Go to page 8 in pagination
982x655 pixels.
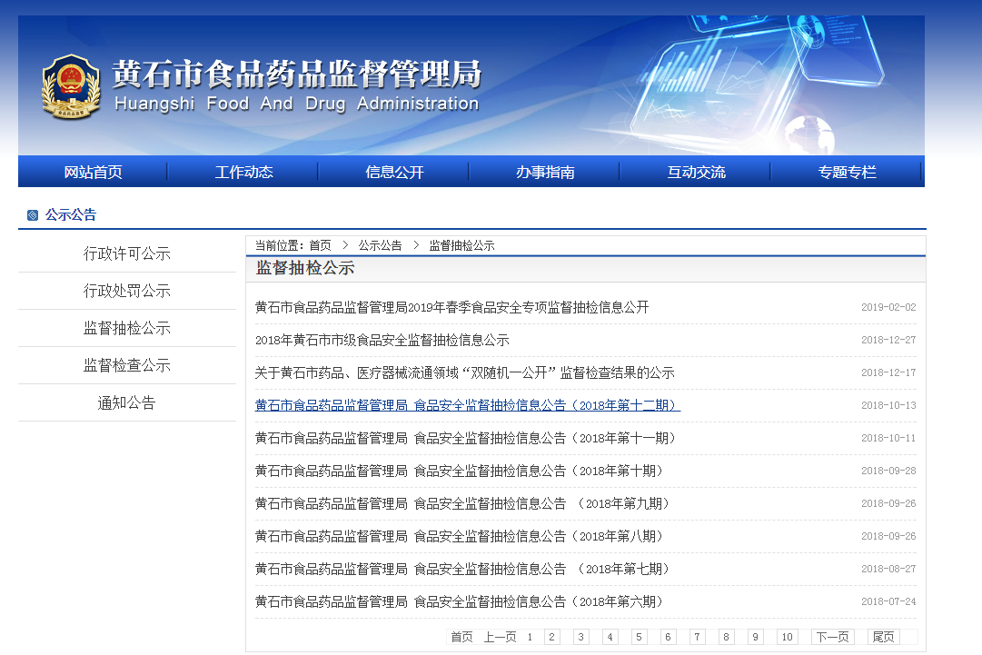point(727,637)
